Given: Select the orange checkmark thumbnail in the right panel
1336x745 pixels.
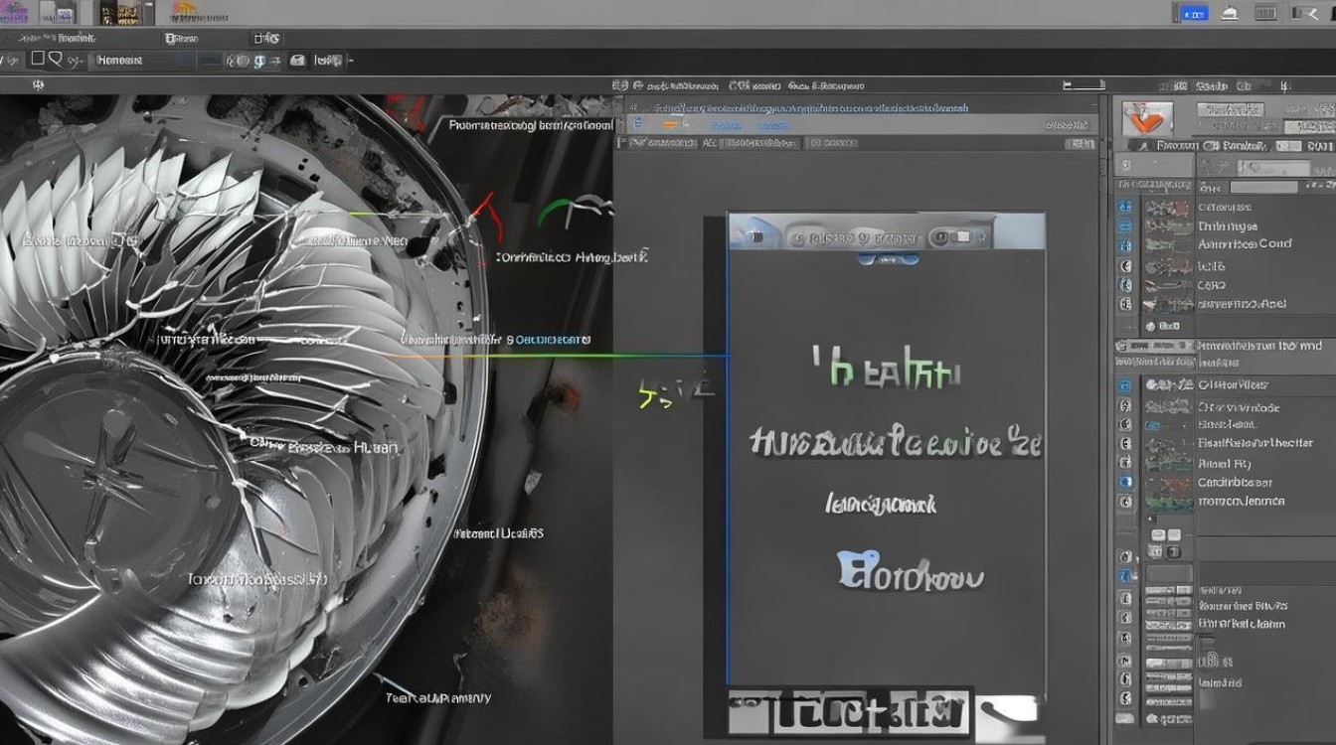Looking at the screenshot, I should (1148, 120).
